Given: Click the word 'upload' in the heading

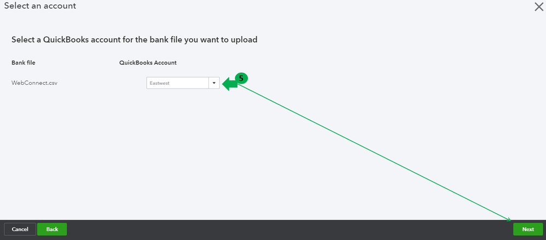Looking at the screenshot, I should 245,40.
